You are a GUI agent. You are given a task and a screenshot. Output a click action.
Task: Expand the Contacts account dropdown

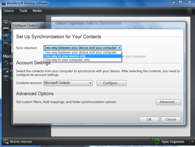(x=91, y=83)
